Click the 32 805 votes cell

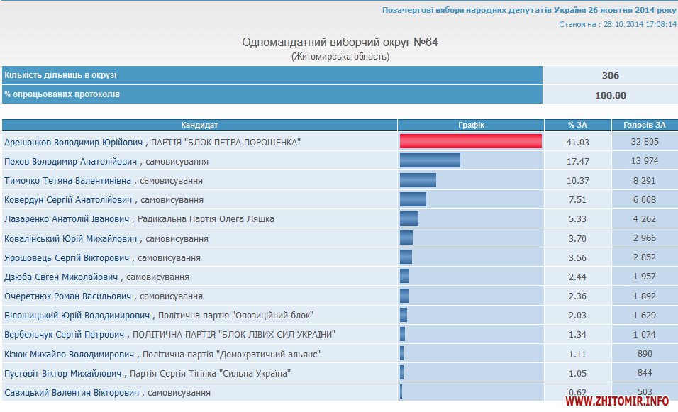(x=645, y=142)
